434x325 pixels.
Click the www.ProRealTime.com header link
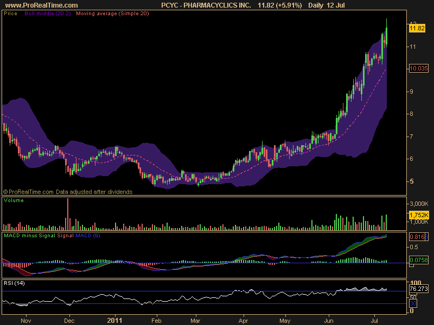click(x=42, y=5)
